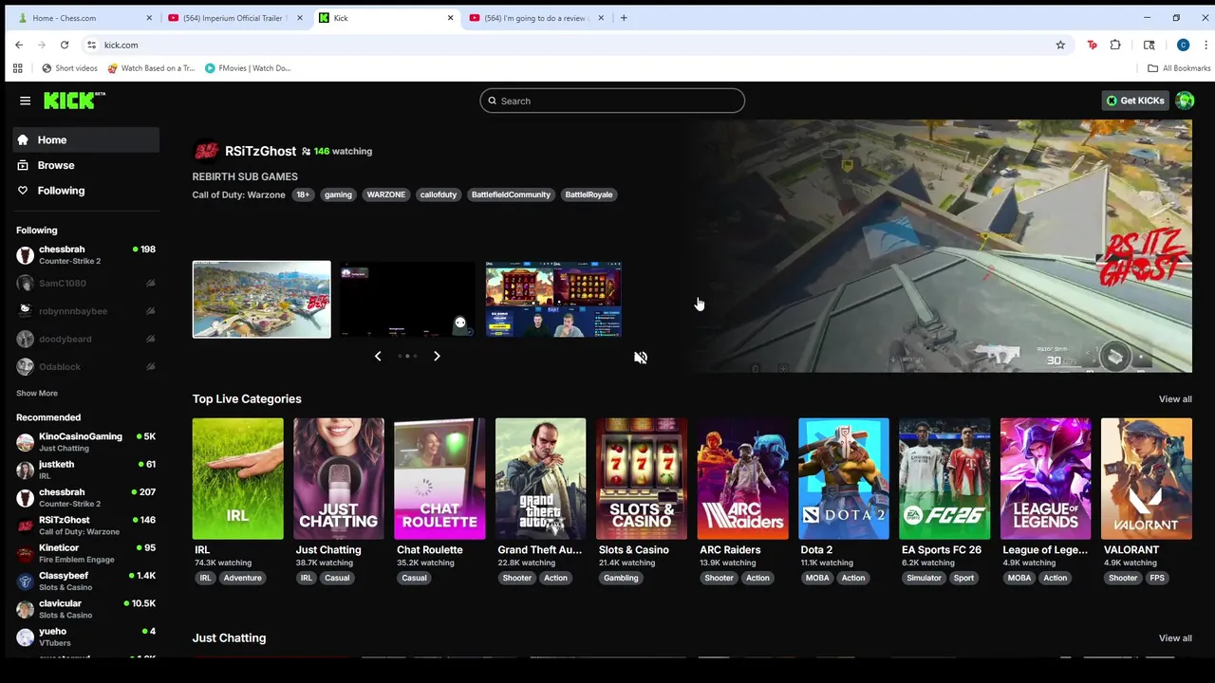The image size is (1215, 683).
Task: Click View all for Just Chatting
Action: tap(1175, 638)
